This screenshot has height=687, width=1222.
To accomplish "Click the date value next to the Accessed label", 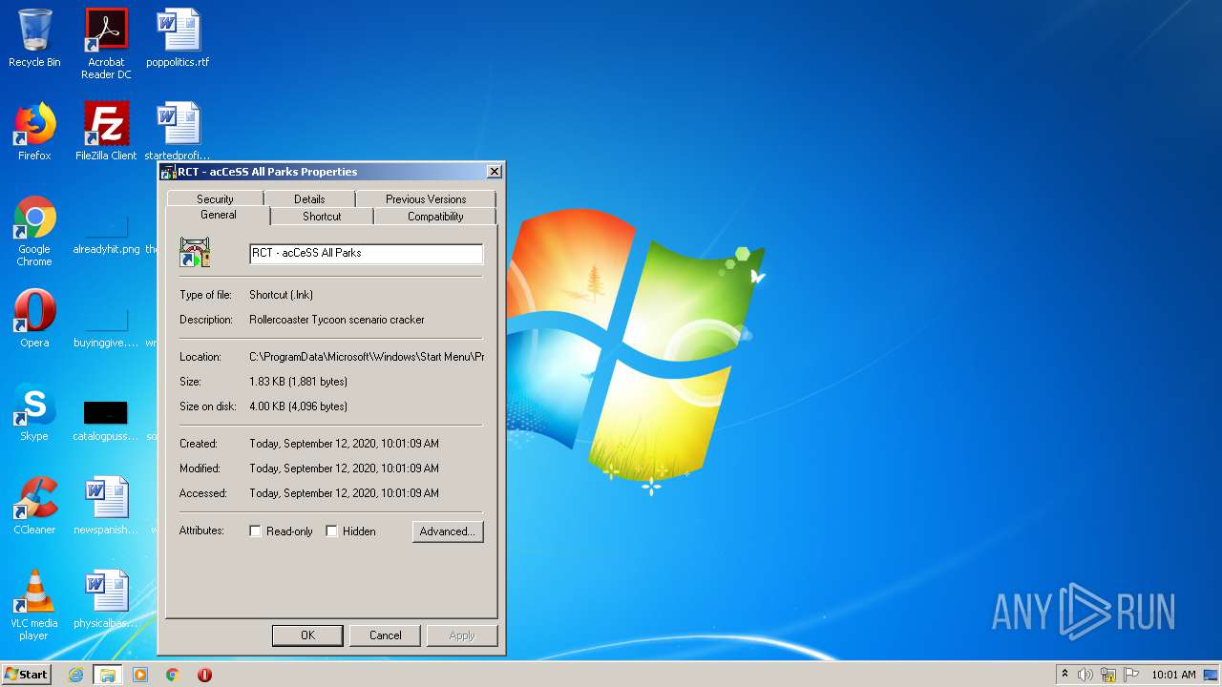I will coord(344,493).
